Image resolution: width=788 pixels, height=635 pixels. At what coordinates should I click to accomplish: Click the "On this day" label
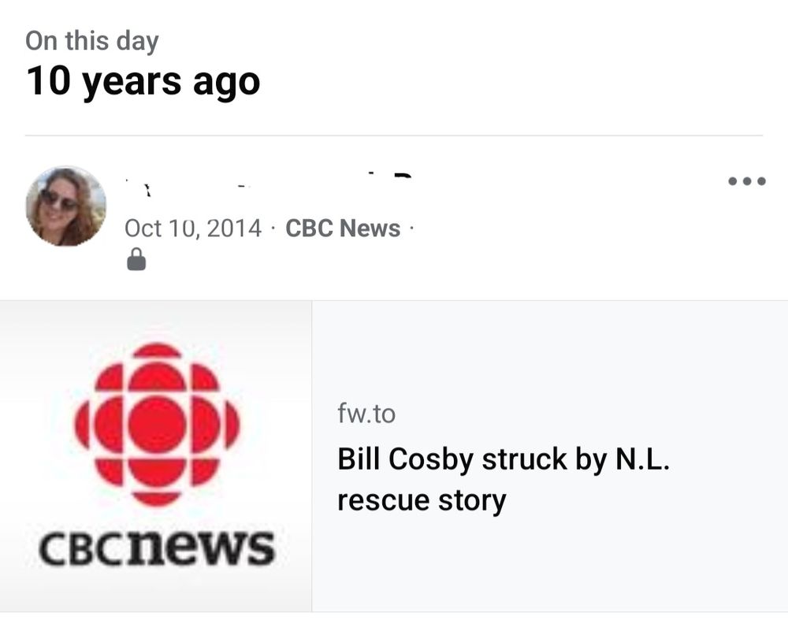point(91,41)
